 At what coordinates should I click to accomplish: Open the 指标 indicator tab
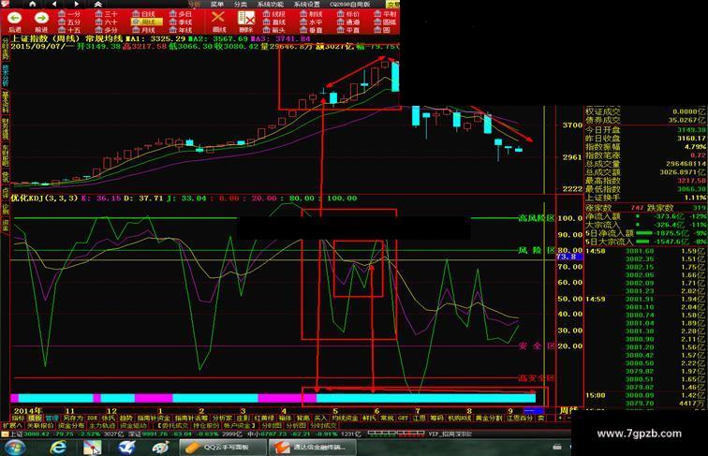(18, 418)
